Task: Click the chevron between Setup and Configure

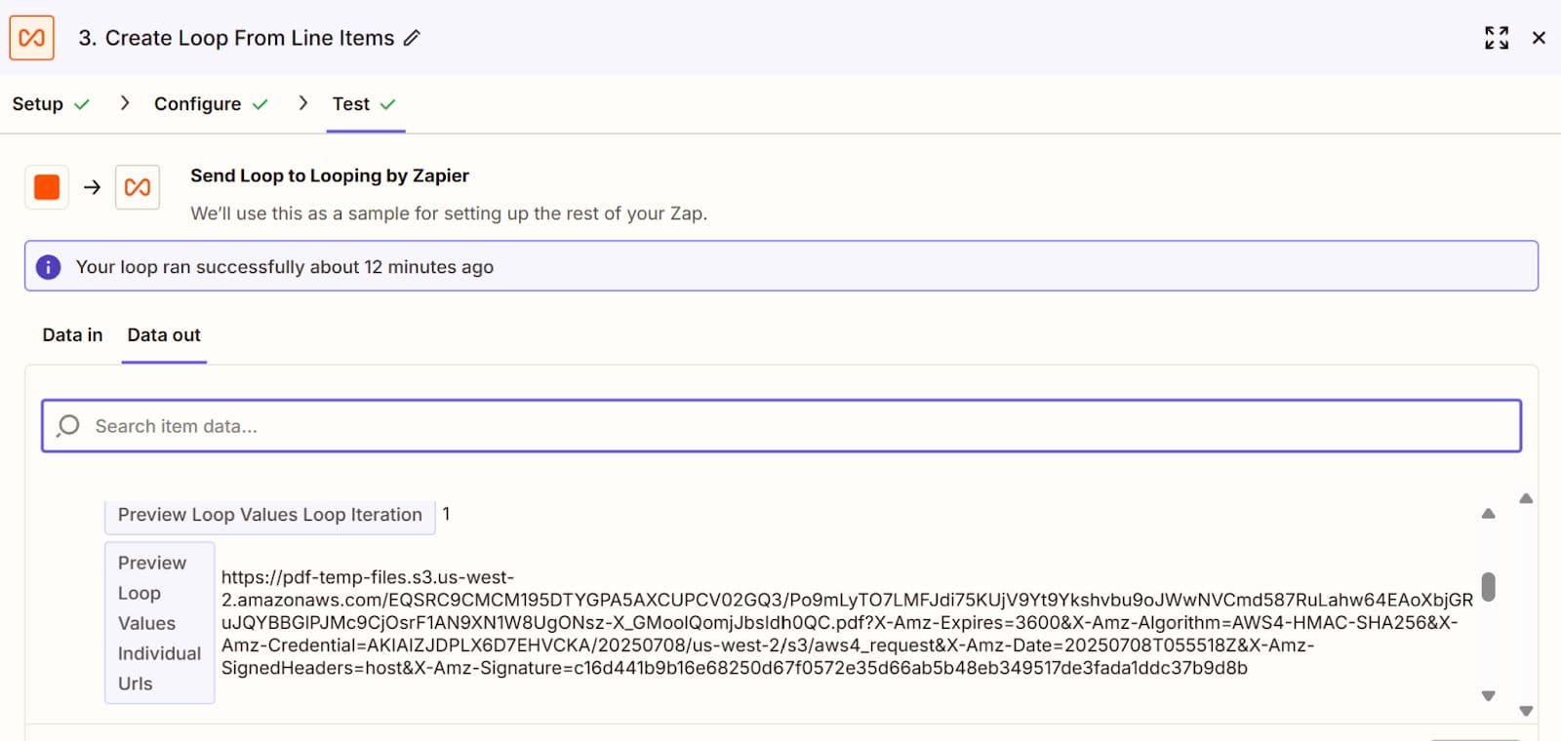Action: coord(124,103)
